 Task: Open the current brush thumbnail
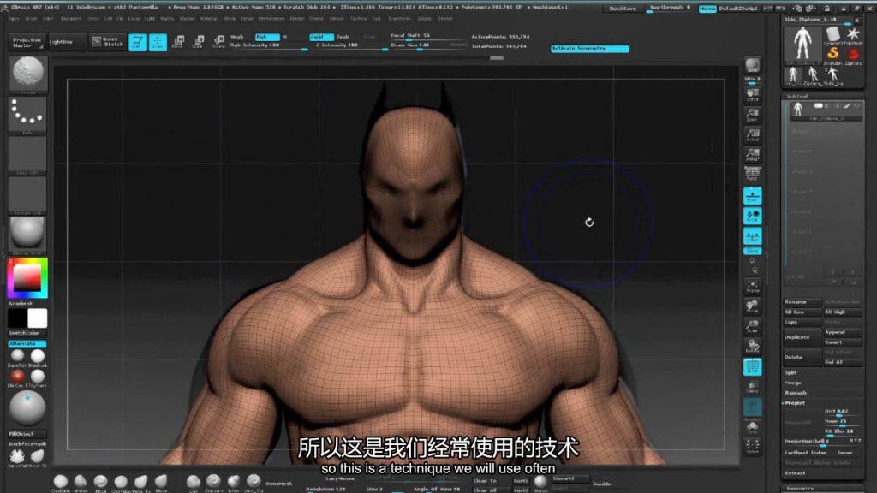27,74
